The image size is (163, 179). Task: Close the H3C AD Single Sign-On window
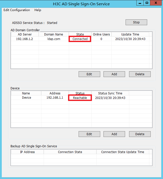[156, 3]
